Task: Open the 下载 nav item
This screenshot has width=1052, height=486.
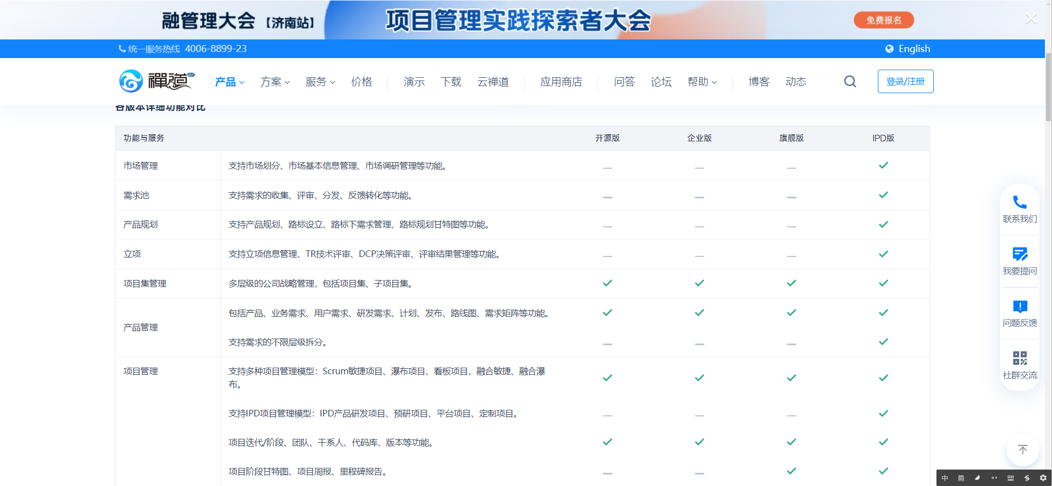Action: point(451,82)
